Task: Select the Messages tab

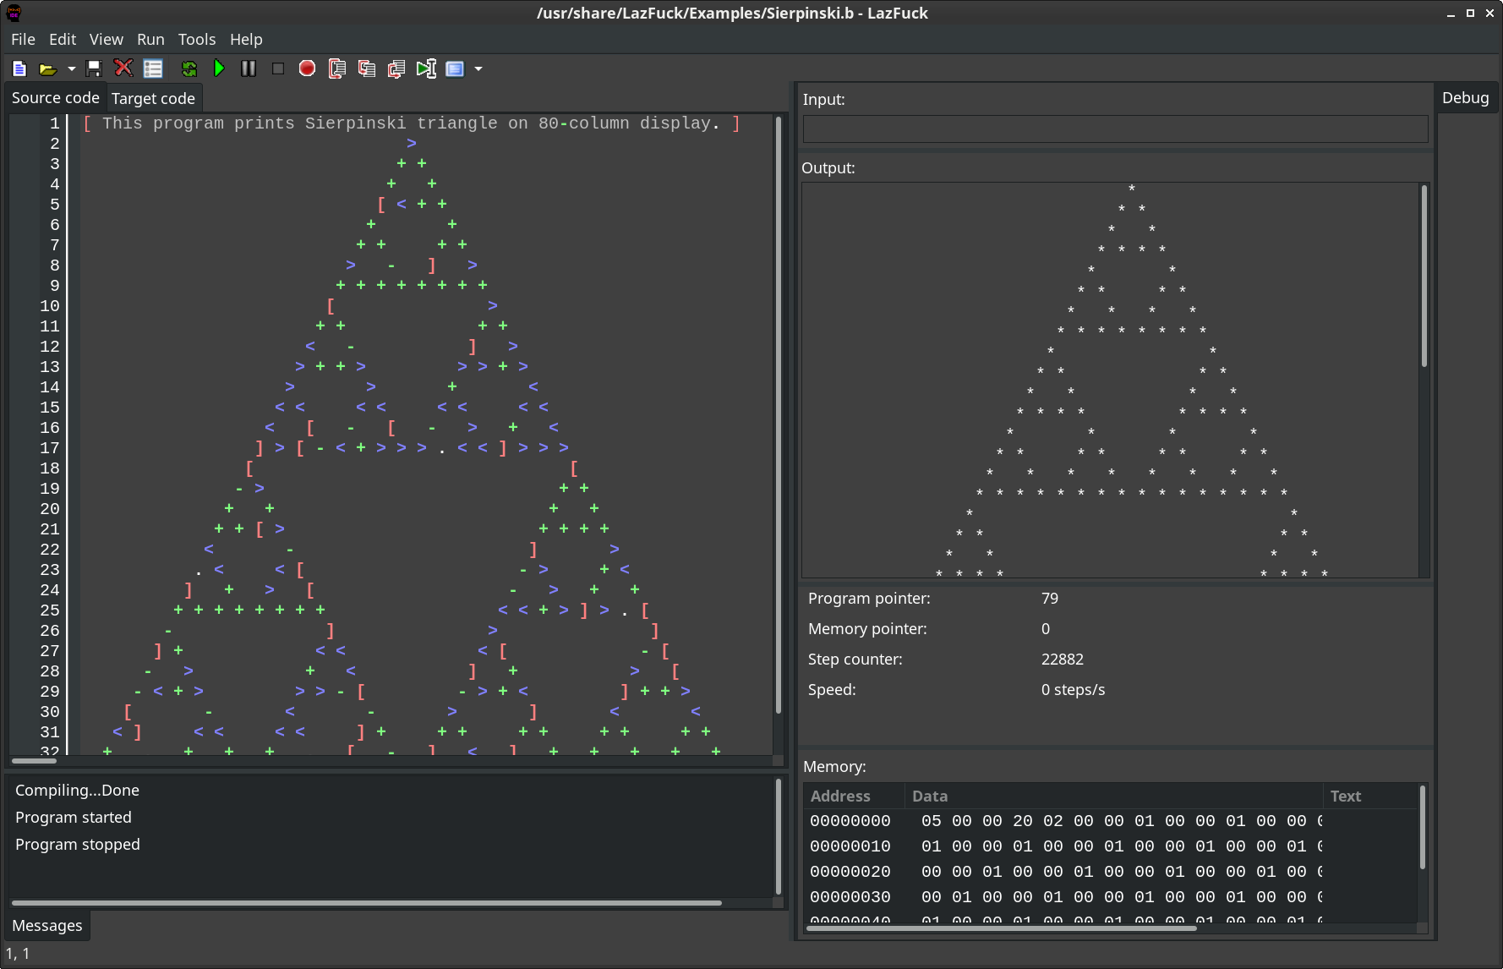Action: coord(47,925)
